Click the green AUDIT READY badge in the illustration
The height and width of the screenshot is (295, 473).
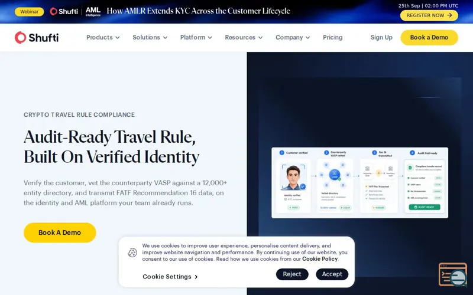pyautogui.click(x=425, y=207)
